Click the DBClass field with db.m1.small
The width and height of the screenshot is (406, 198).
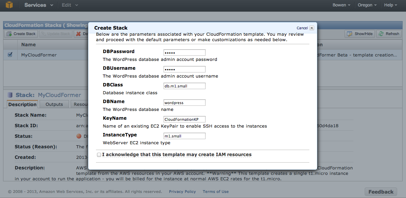tap(184, 86)
